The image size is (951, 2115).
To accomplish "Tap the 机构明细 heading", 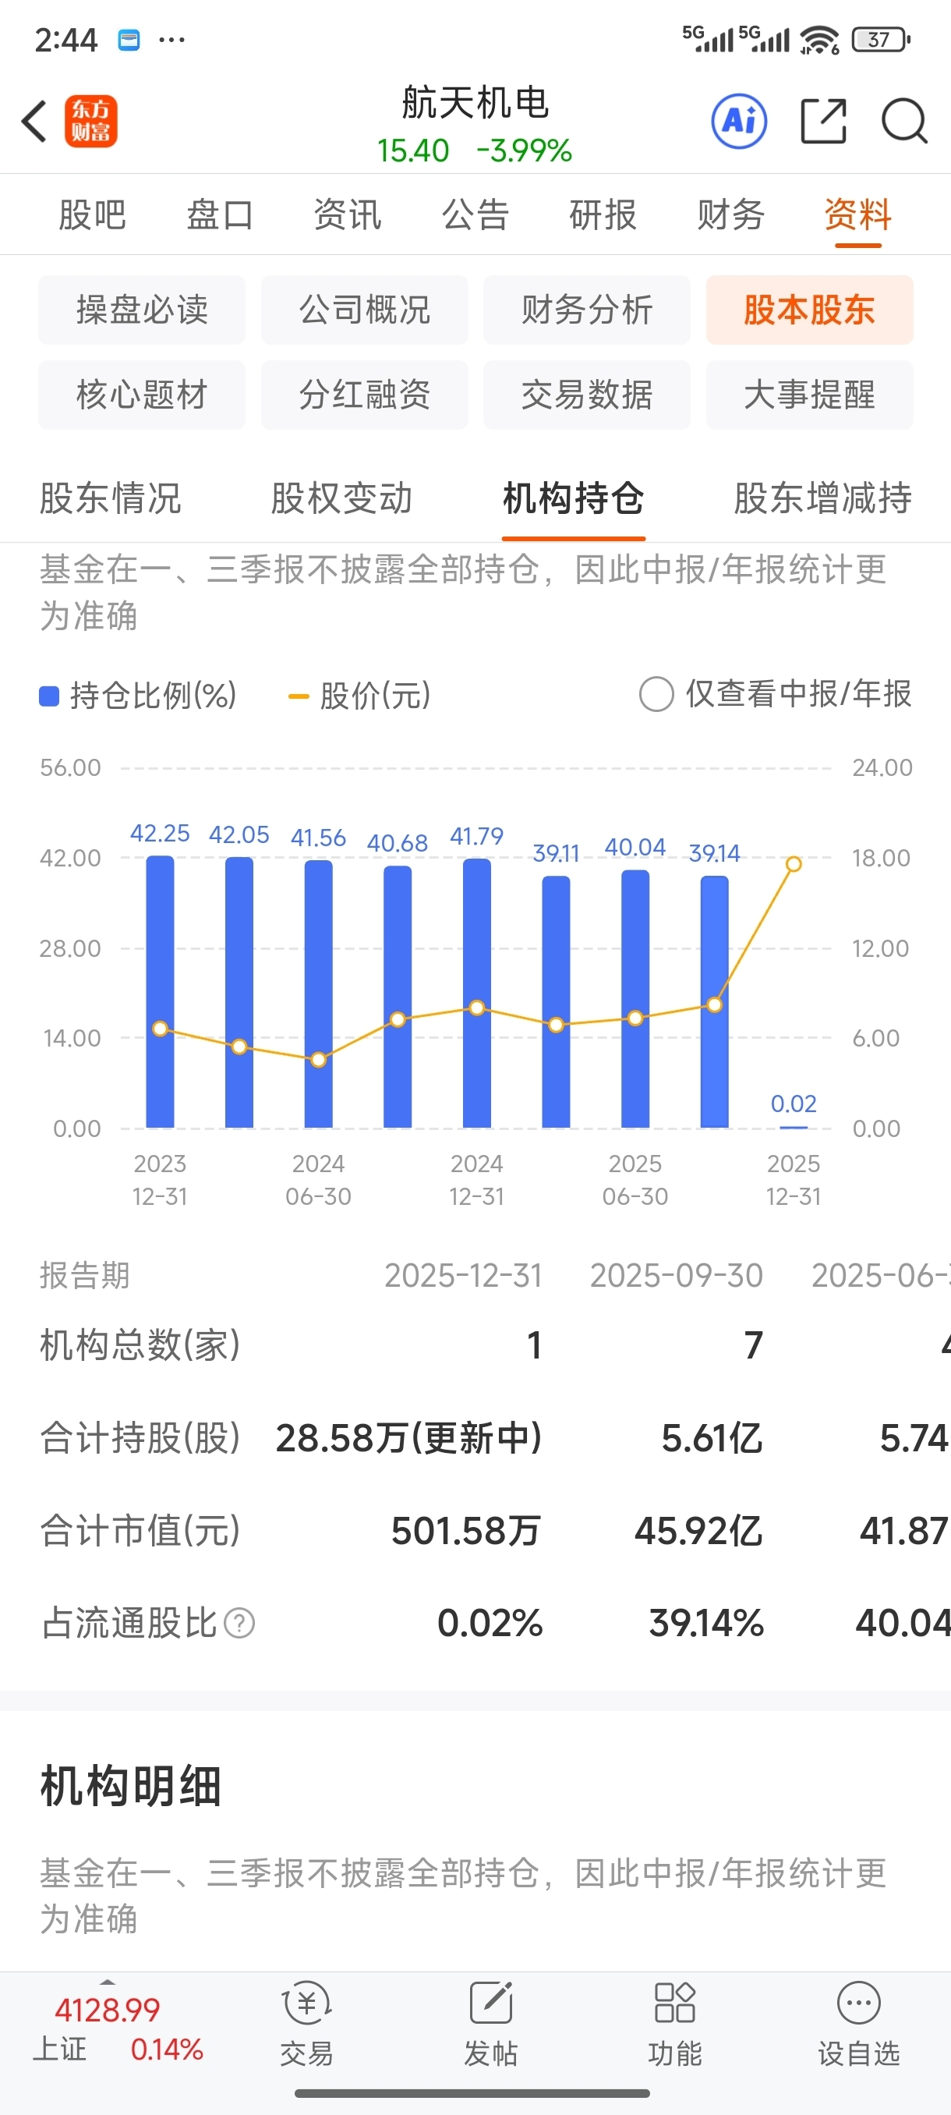I will (x=130, y=1787).
